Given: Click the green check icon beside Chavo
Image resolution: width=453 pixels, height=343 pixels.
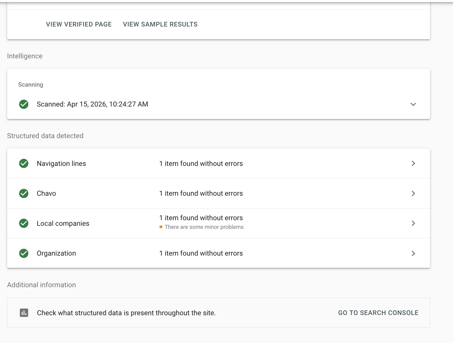Looking at the screenshot, I should click(24, 193).
